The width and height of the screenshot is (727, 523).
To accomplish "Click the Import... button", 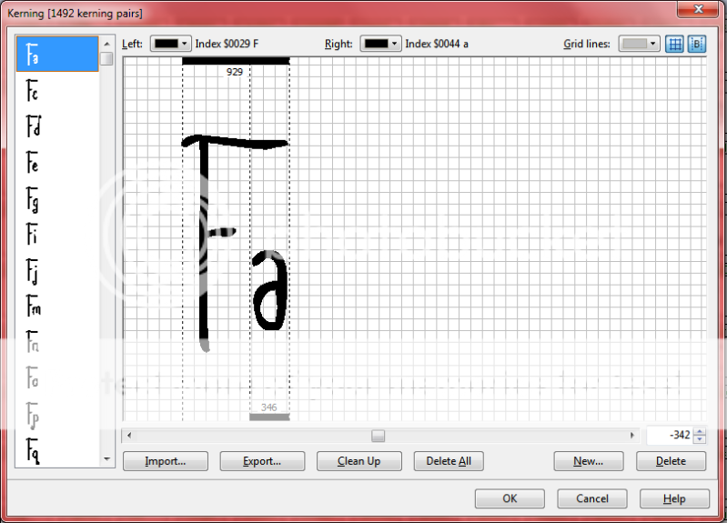I will pyautogui.click(x=165, y=461).
